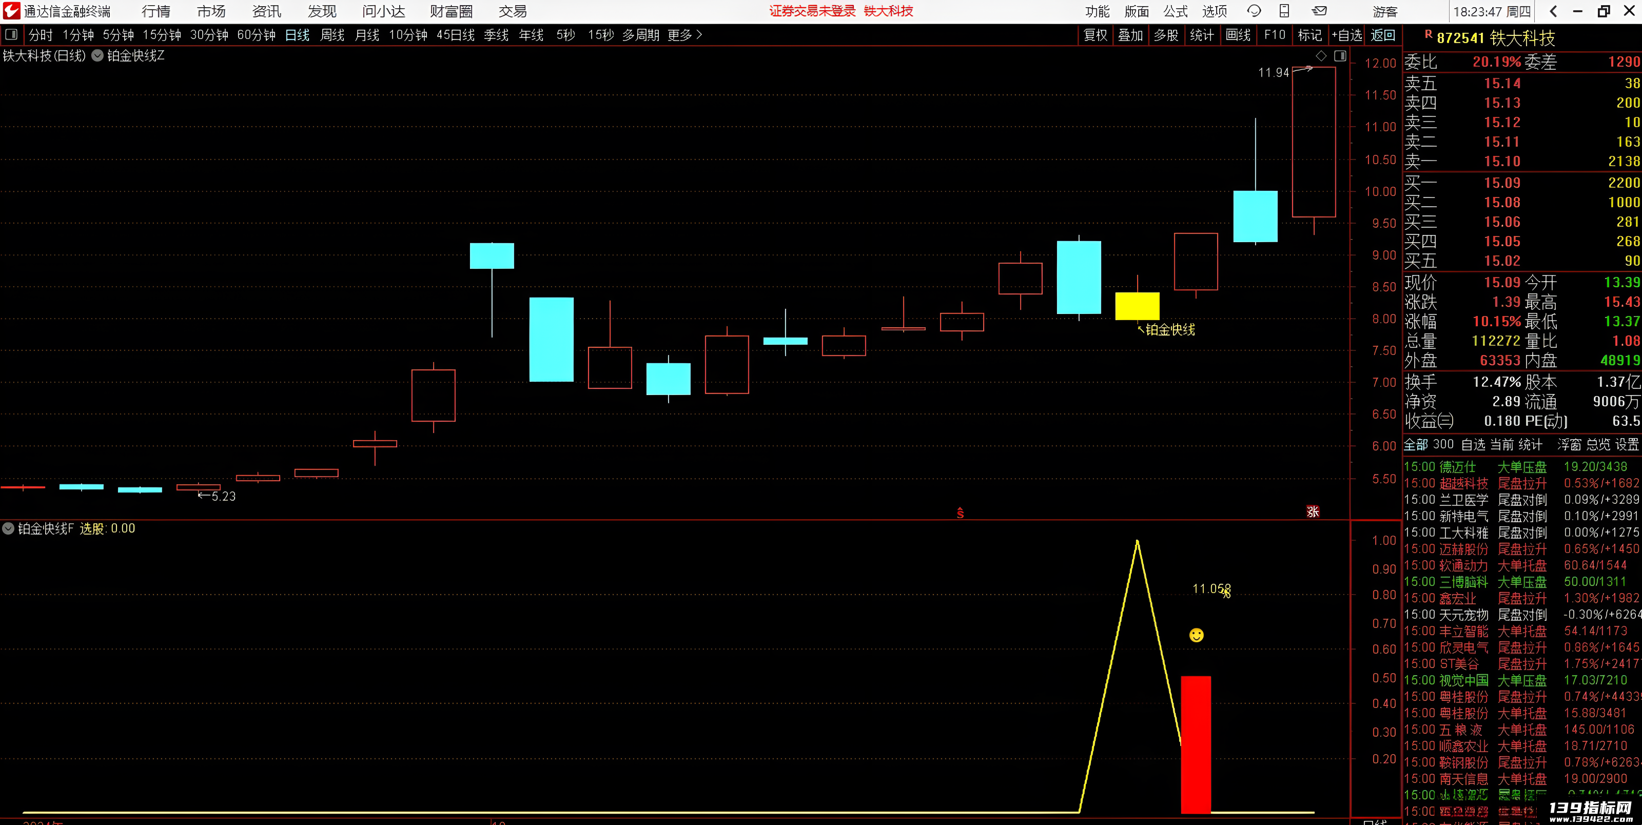
Task: Select the yellow 铂金快线 candlestick
Action: coord(1137,306)
